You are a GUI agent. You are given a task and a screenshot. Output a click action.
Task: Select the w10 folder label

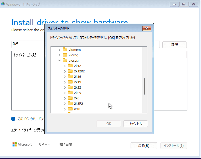77,109
